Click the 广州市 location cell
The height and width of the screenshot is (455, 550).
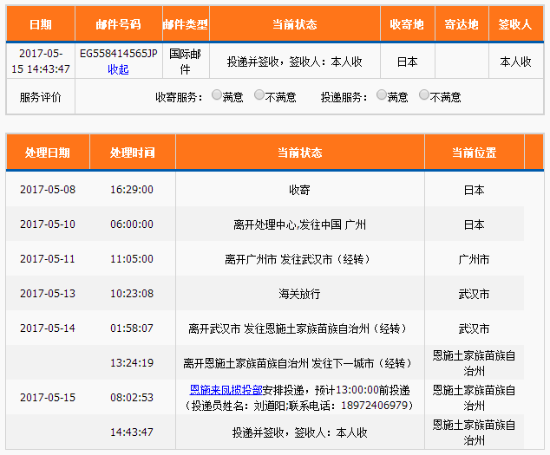[x=474, y=259]
